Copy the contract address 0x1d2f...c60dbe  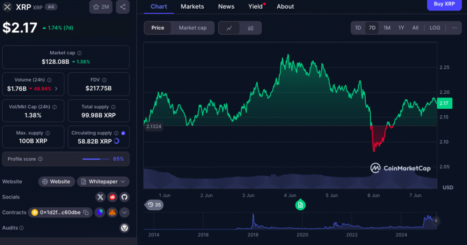(x=86, y=212)
